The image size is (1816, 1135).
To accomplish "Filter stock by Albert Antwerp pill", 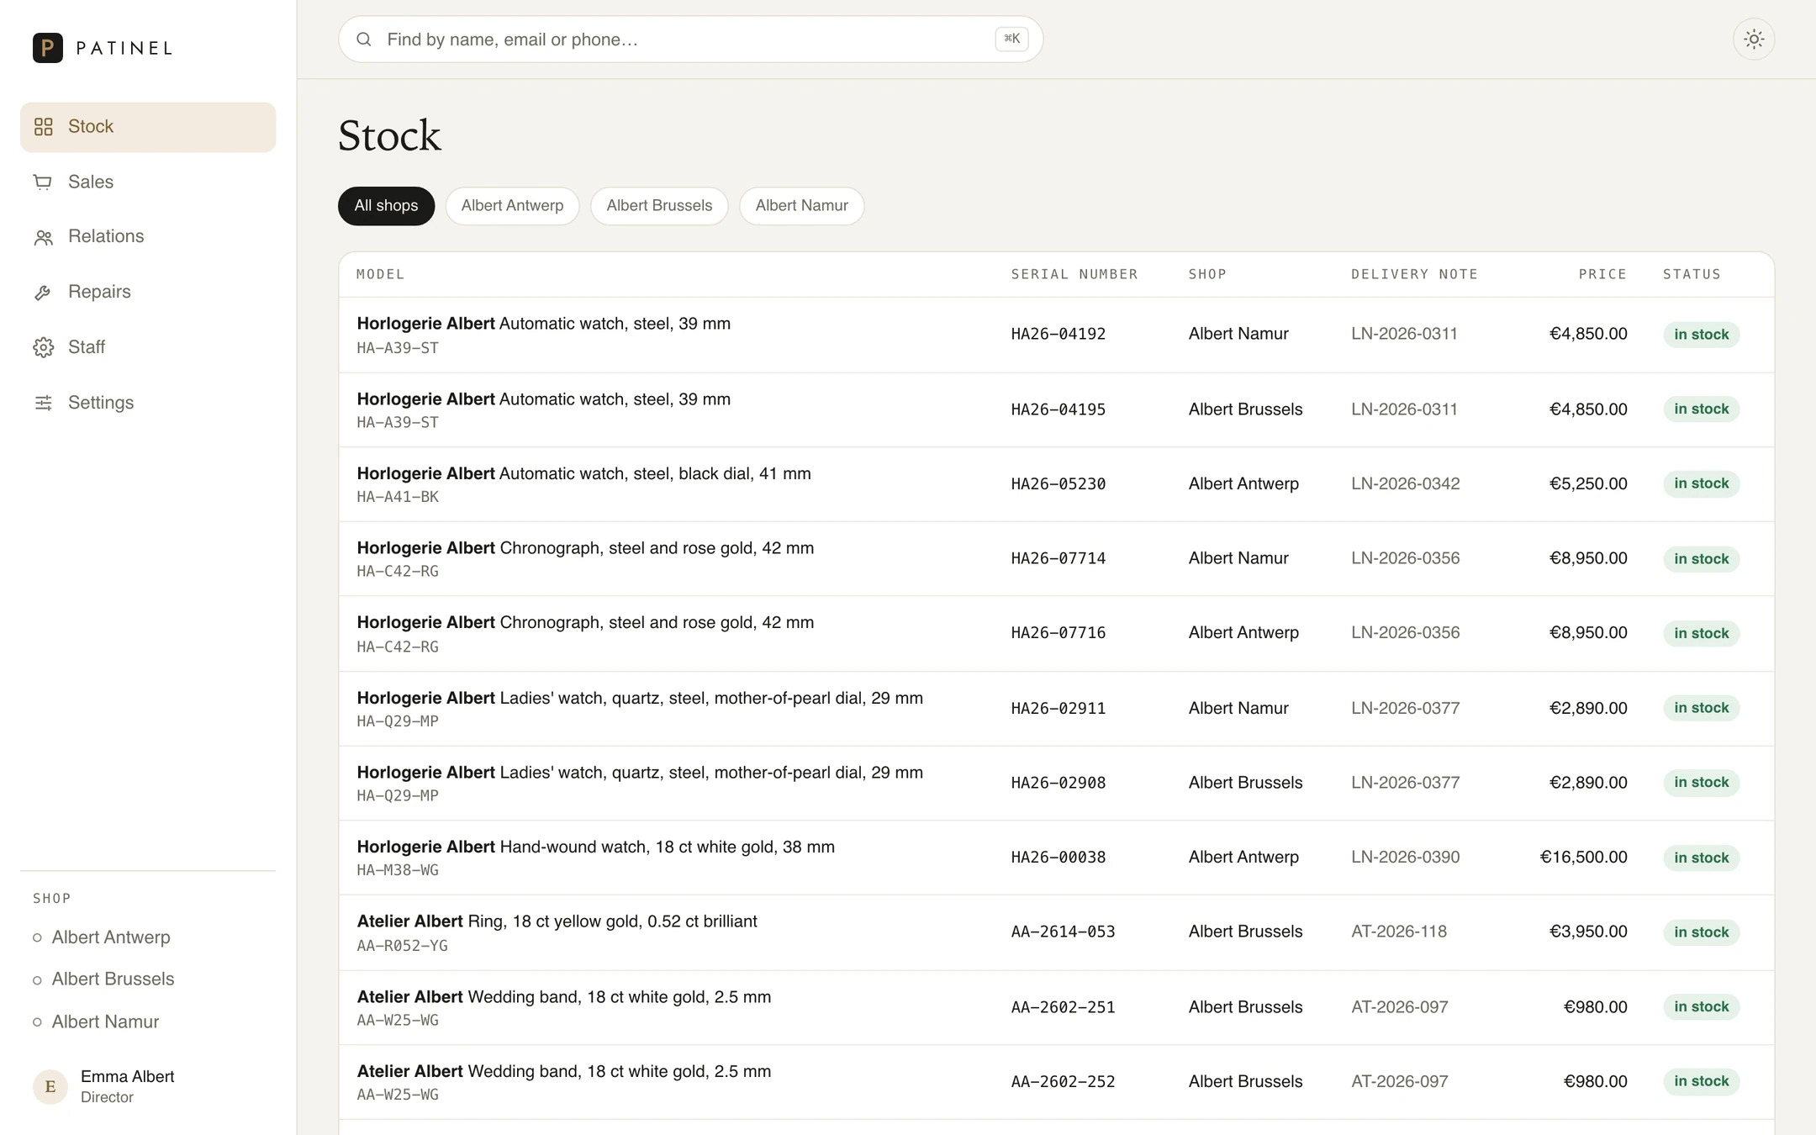I will 512,206.
